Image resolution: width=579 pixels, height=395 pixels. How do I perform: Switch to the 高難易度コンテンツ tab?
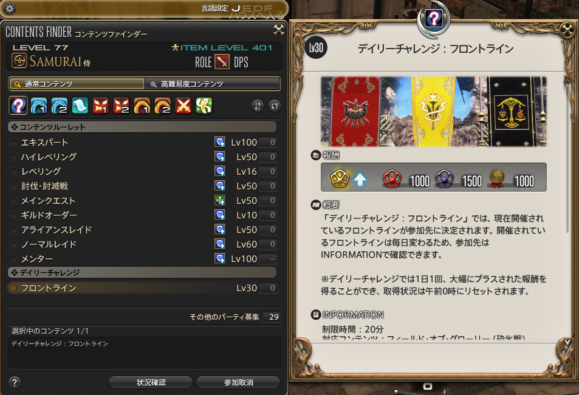[212, 84]
